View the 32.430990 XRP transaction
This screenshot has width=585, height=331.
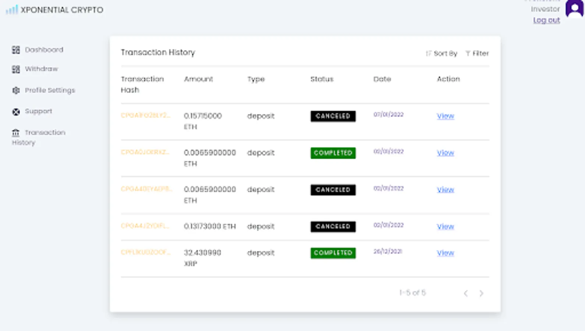pyautogui.click(x=445, y=253)
